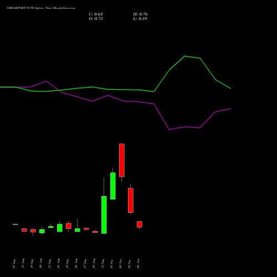The height and width of the screenshot is (277, 277).
Task: Click the small green candle for 21 Aug
Action: (51, 227)
